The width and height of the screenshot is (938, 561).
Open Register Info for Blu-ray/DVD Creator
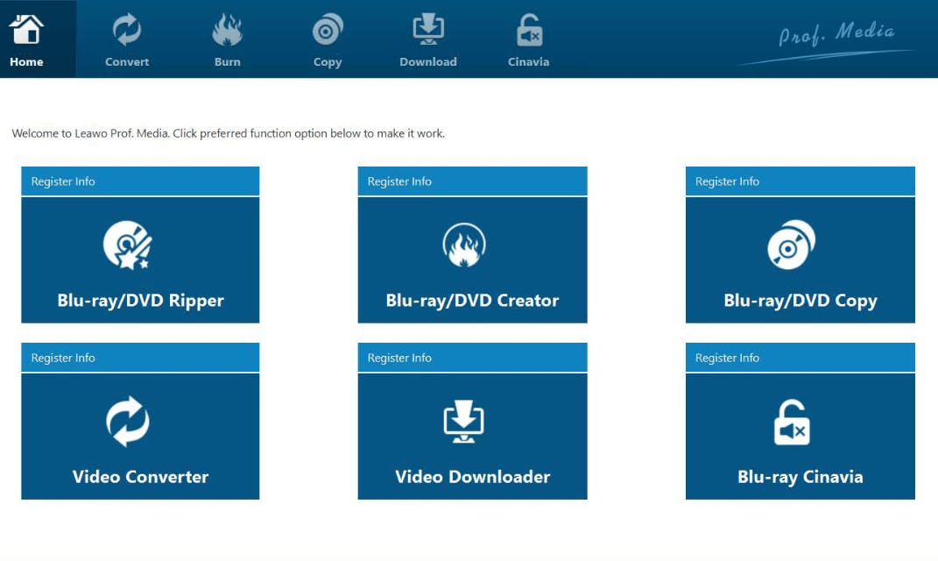pyautogui.click(x=473, y=181)
